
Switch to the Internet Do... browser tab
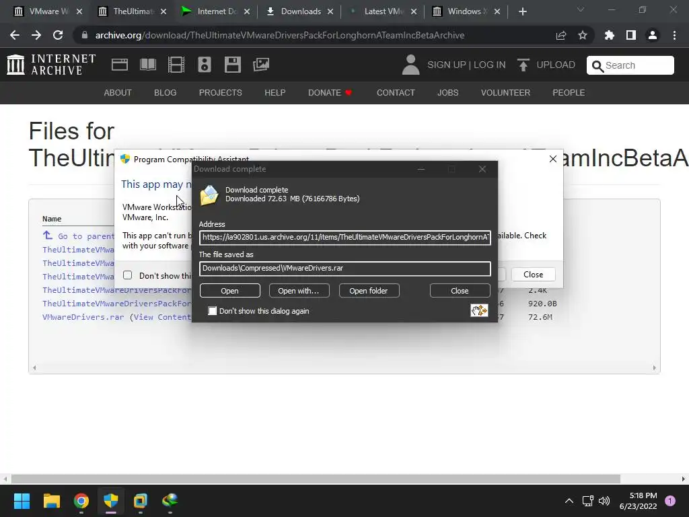click(x=216, y=11)
